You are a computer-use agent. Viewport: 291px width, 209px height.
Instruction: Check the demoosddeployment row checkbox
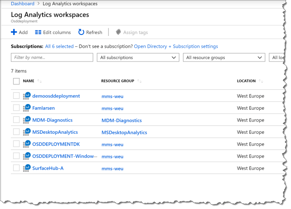[x=17, y=96]
